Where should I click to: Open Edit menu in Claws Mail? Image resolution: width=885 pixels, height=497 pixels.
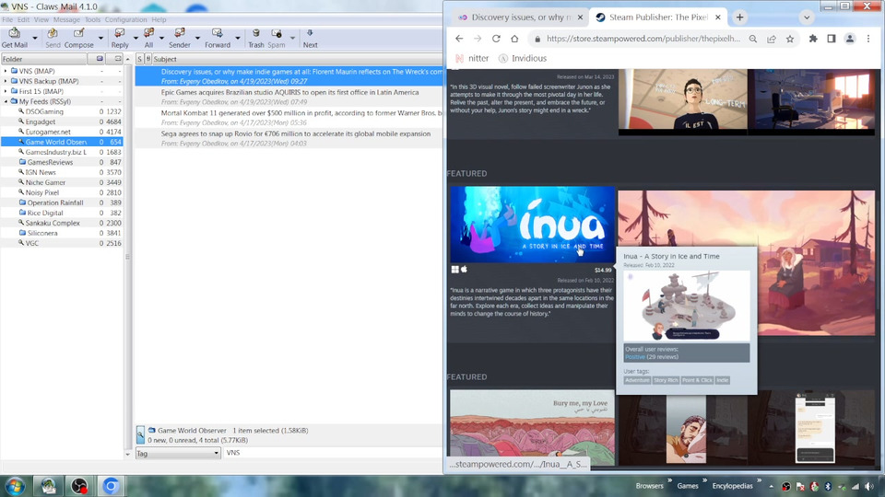click(23, 19)
